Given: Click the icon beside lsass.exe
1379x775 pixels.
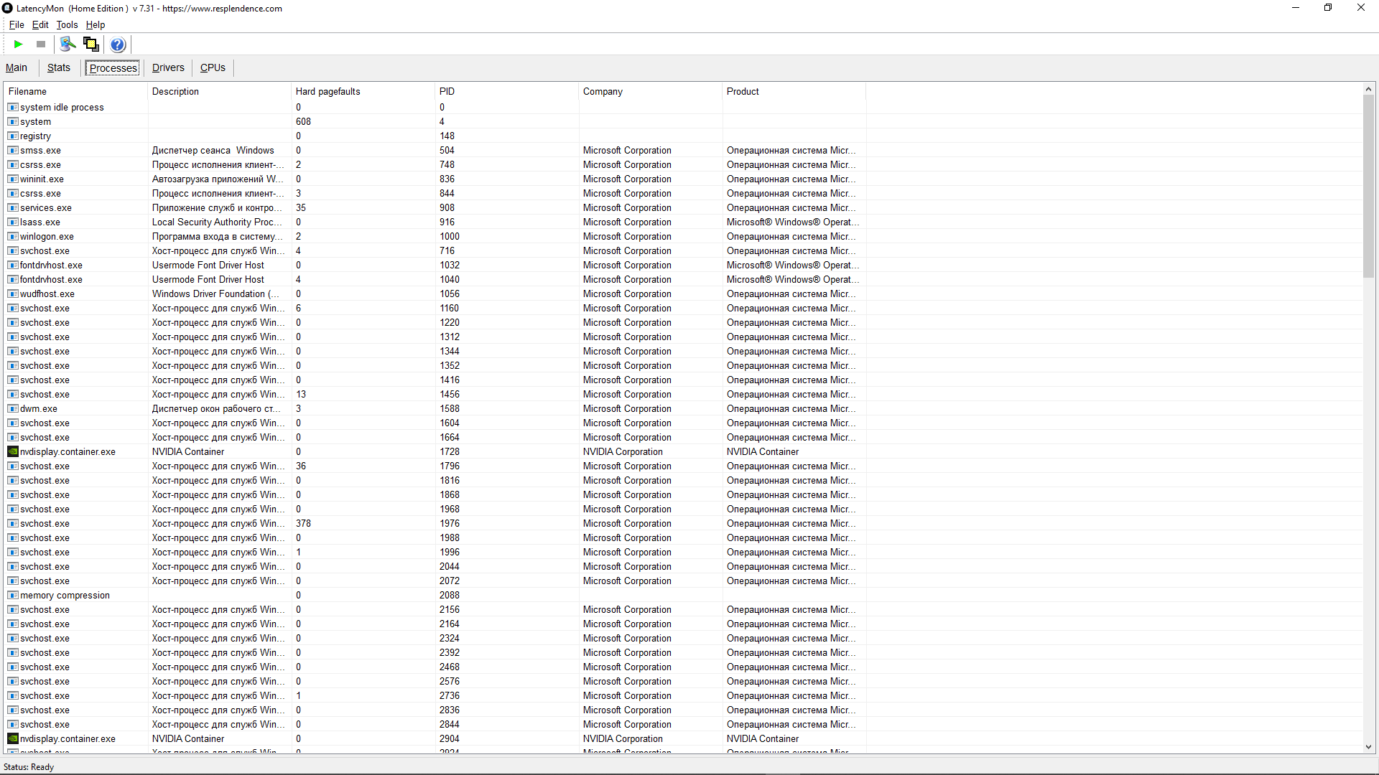Looking at the screenshot, I should point(13,222).
